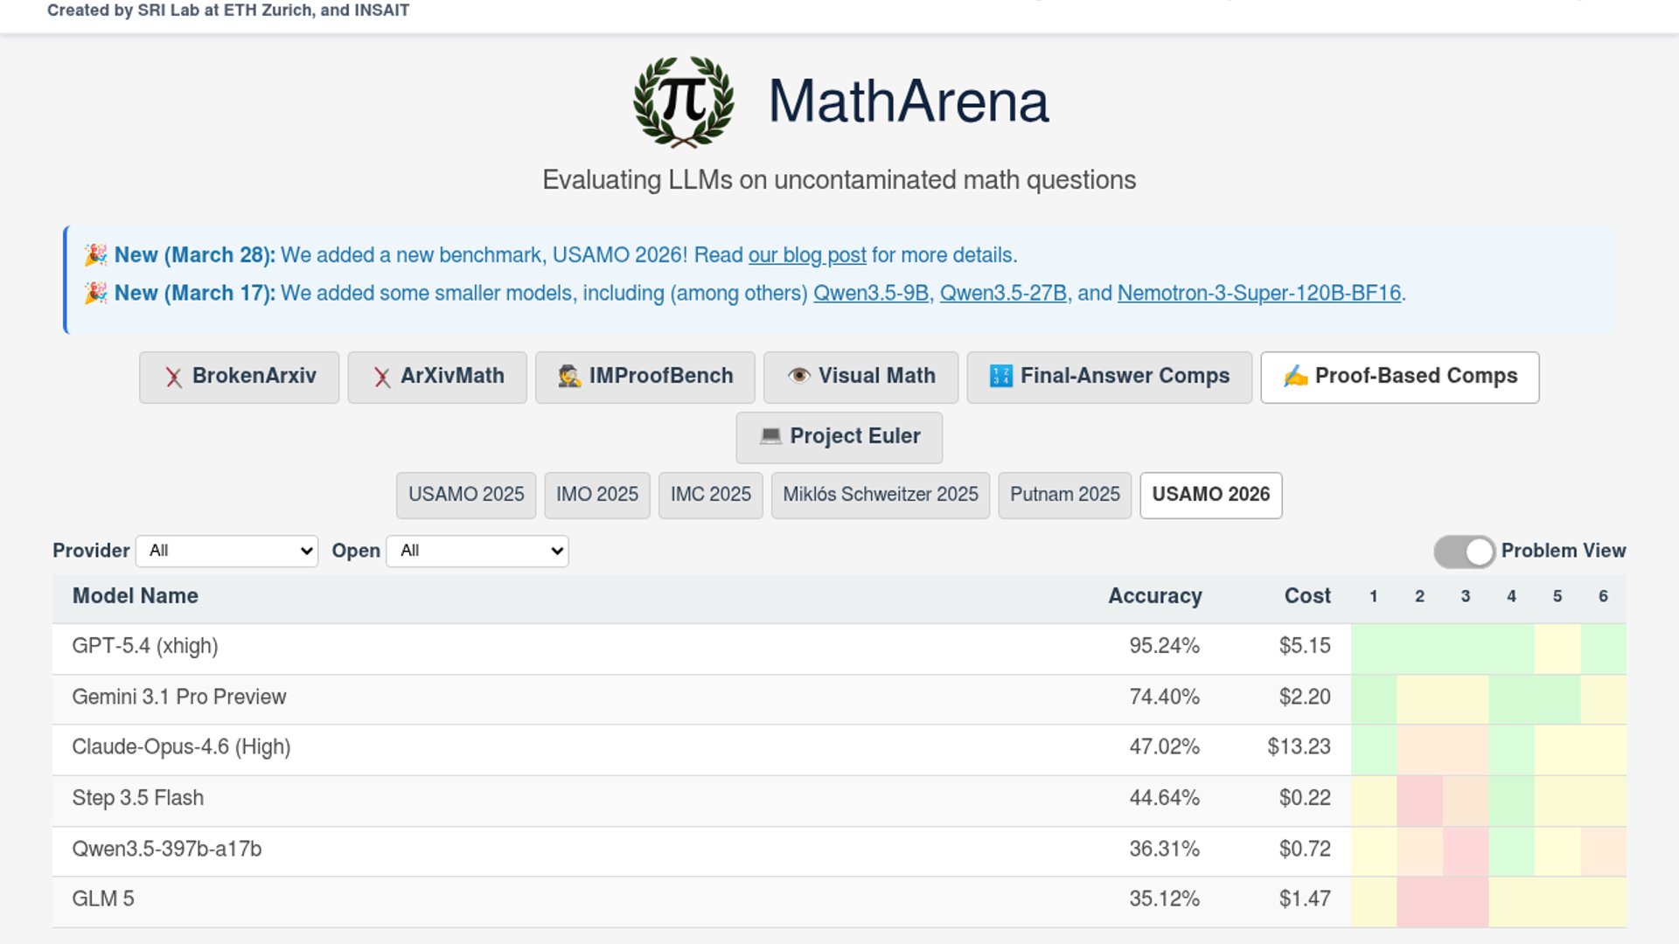The image size is (1679, 944).
Task: Switch to the USAMO 2025 tab
Action: 466,495
